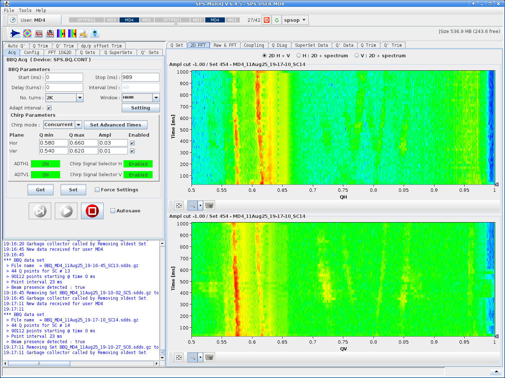Open the Chirp mode Concurrent dropdown
Image resolution: width=505 pixels, height=378 pixels.
point(78,125)
